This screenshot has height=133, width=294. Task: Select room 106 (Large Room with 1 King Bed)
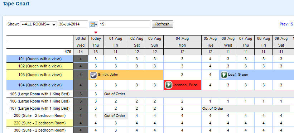pyautogui.click(x=40, y=101)
